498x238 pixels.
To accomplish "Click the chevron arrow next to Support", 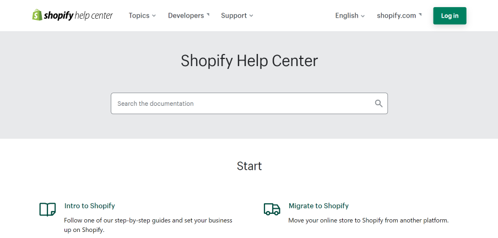I will [251, 16].
